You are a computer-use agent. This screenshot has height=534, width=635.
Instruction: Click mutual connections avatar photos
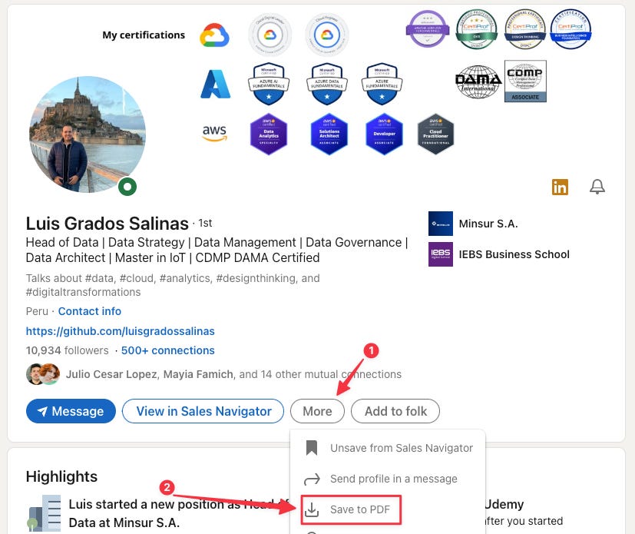(43, 374)
